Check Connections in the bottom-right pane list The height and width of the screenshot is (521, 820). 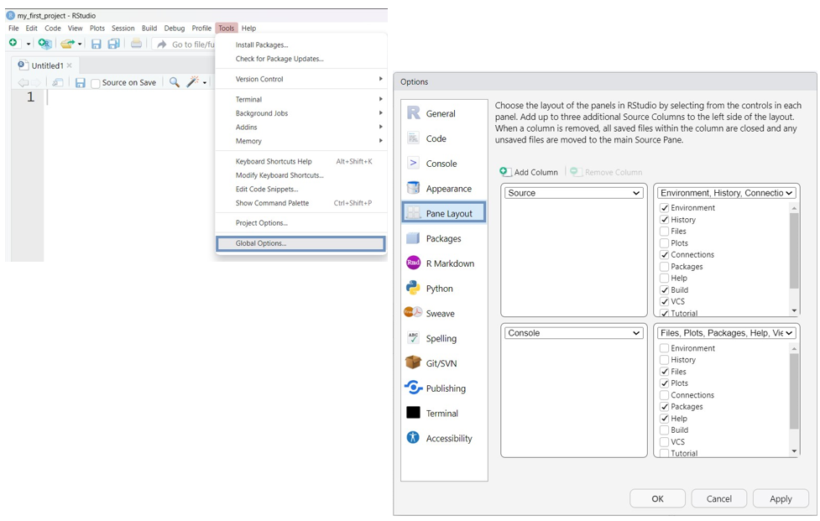[x=665, y=395]
